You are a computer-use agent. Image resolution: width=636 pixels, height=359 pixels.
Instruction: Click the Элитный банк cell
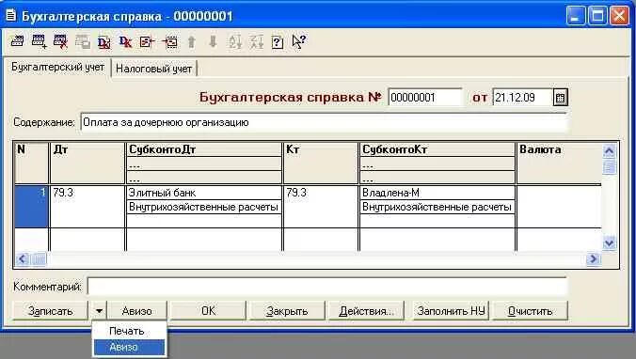click(203, 193)
